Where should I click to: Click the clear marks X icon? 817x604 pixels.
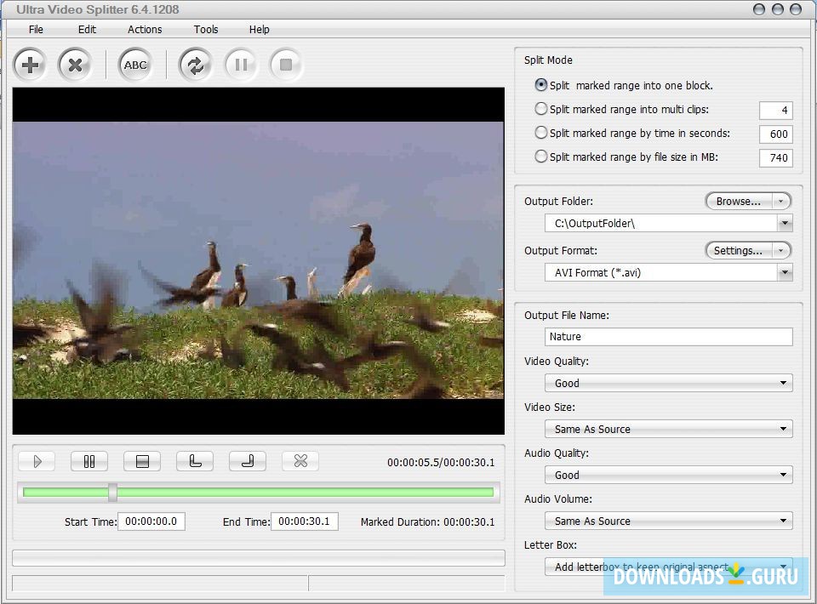[x=300, y=461]
